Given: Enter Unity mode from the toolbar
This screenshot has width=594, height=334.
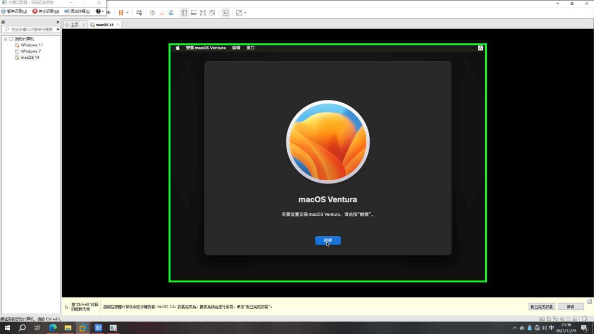Looking at the screenshot, I should coord(212,12).
